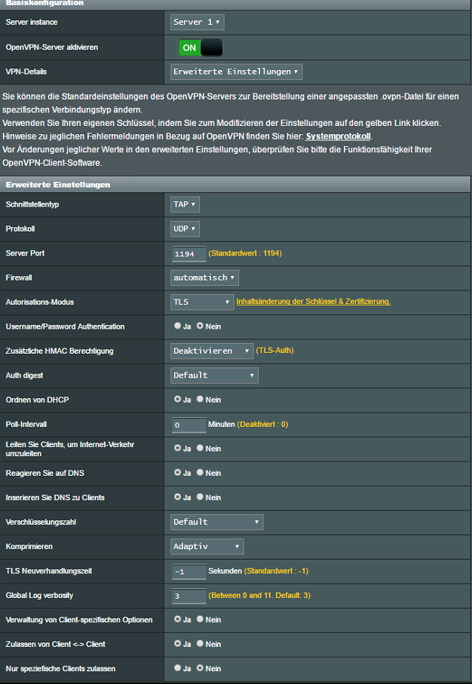This screenshot has height=684, width=472.
Task: Select Ja for Nur spezifische Clients zulassen
Action: [x=178, y=668]
